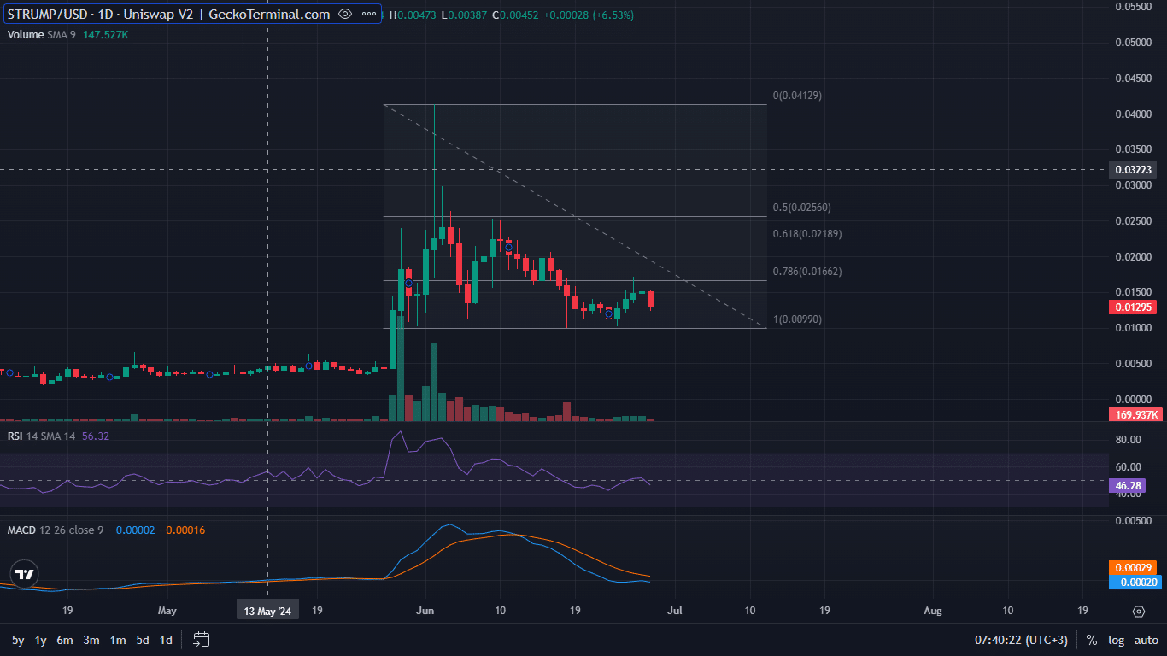This screenshot has width=1167, height=656.
Task: Click the 0.03223 crosshair price label
Action: click(x=1134, y=170)
